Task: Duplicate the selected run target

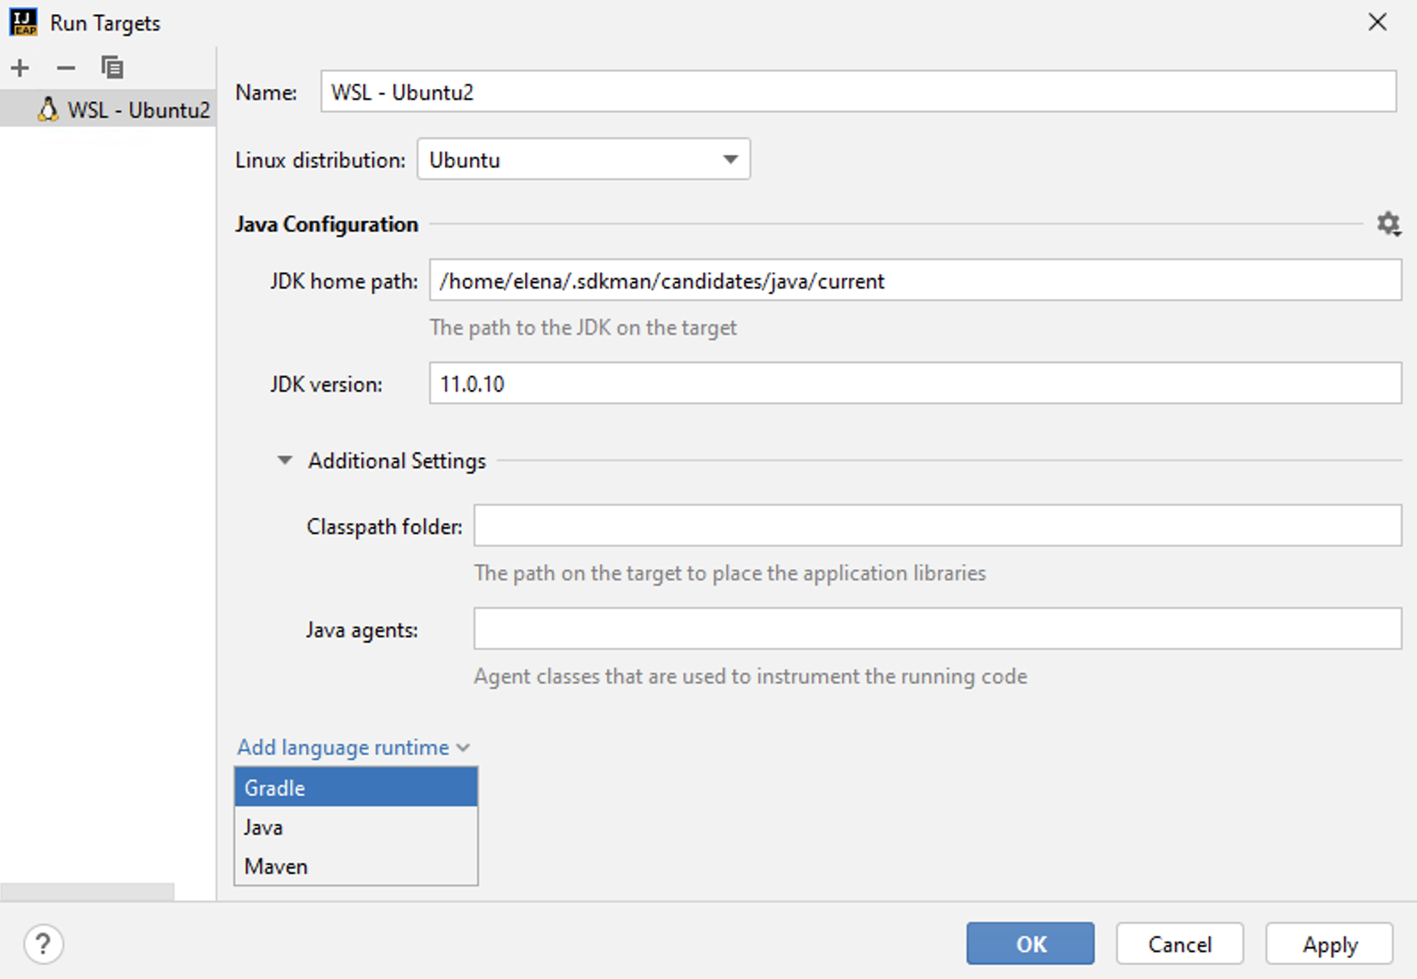Action: [x=112, y=68]
